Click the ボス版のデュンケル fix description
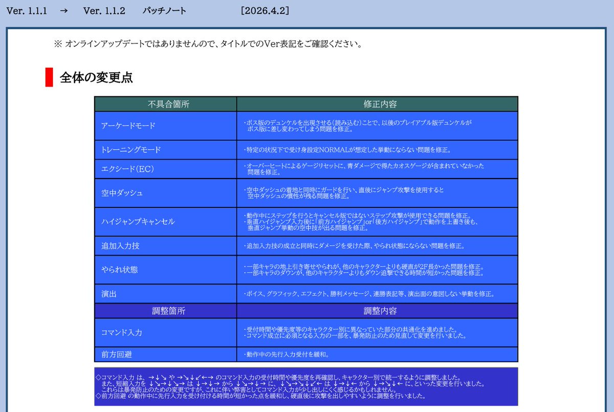The image size is (614, 412). coord(357,126)
